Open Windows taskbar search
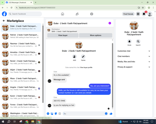Screen dimensions: 156x124 tap(9, 122)
